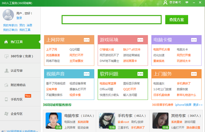The image size is (205, 132).
Task: Select 路由器设置 under 其他专家
Action: [x=193, y=128]
